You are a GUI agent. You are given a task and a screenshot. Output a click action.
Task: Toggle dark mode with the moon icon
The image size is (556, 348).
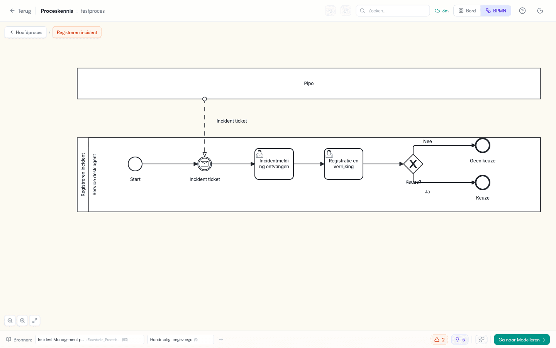click(x=540, y=10)
